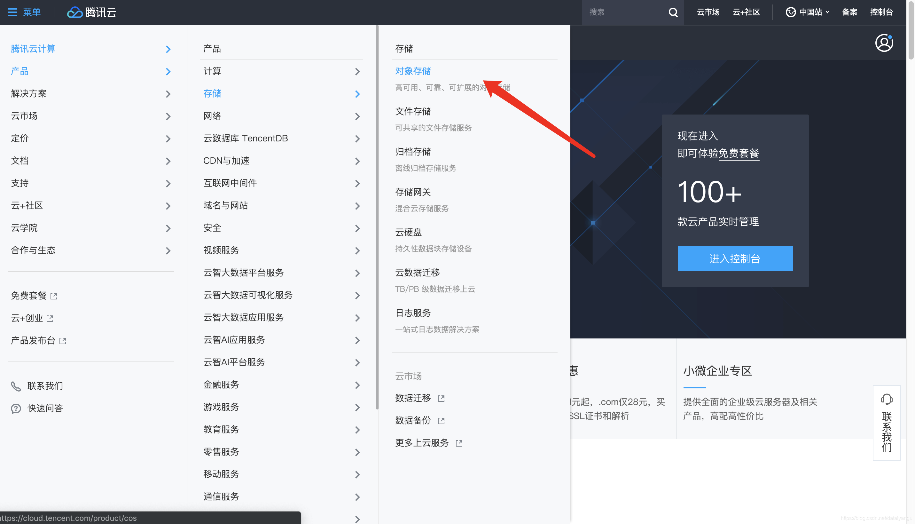Click the product menu's vertical scrollbar
Screen dimensions: 915x524
377,216
